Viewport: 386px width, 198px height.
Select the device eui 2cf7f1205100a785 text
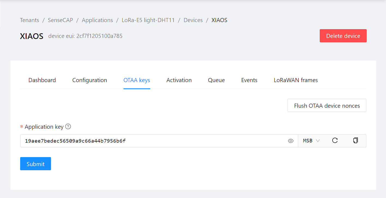(x=85, y=36)
